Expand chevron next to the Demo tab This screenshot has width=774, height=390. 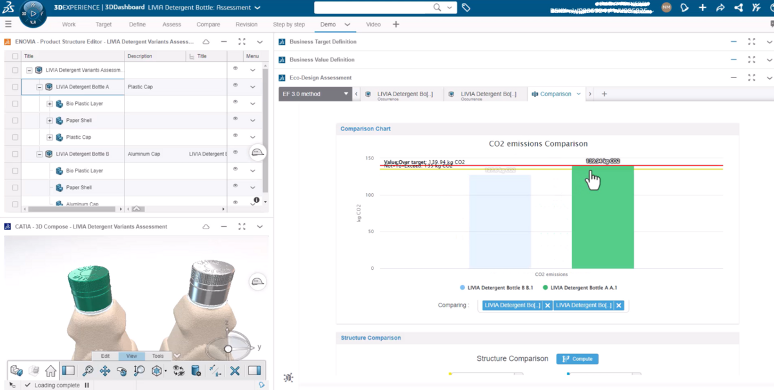(x=347, y=25)
